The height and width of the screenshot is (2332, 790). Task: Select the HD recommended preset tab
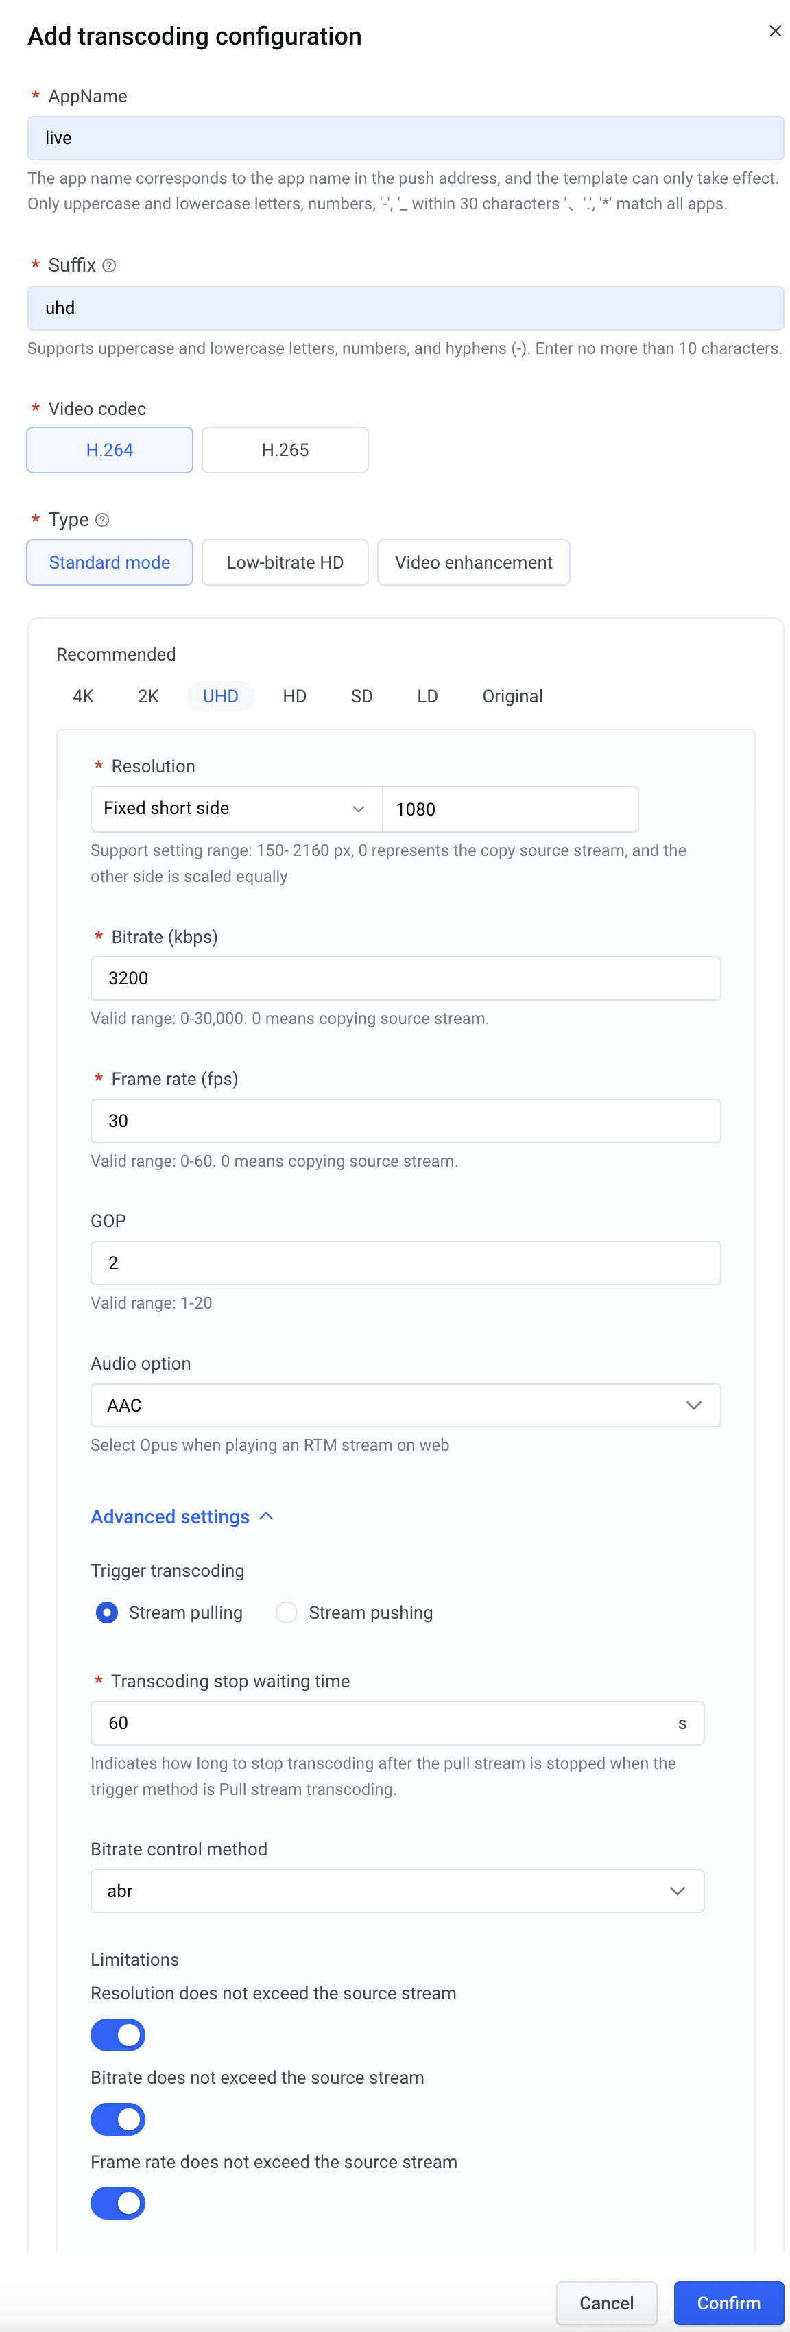[x=294, y=696]
